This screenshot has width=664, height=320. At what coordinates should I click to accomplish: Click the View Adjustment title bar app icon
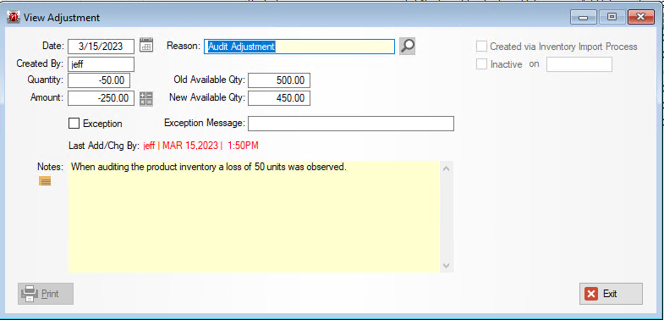pos(14,18)
